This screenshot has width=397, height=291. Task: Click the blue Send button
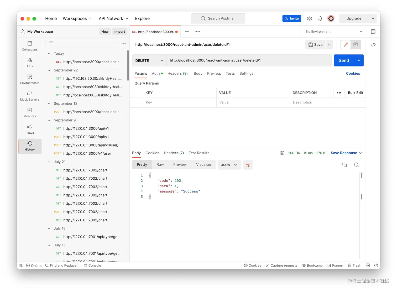pos(344,60)
